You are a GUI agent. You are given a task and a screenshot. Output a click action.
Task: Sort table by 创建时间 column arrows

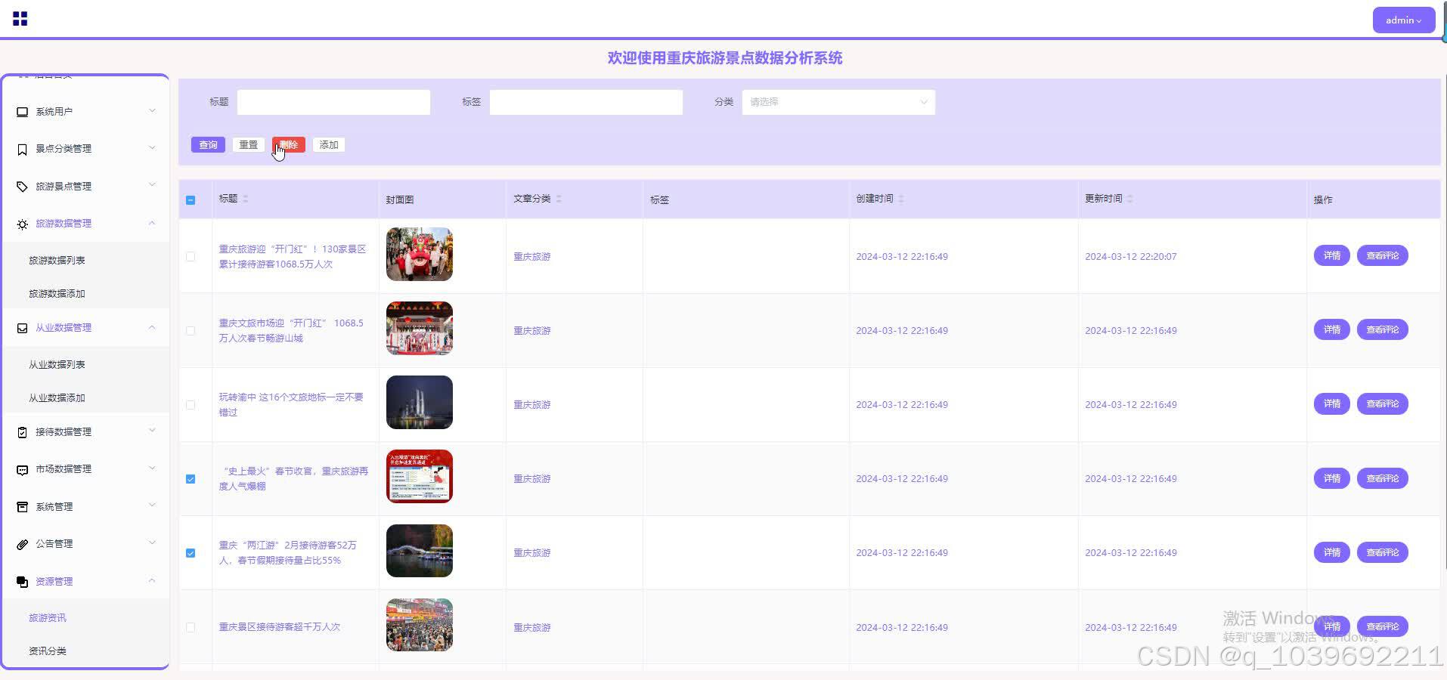pos(901,199)
